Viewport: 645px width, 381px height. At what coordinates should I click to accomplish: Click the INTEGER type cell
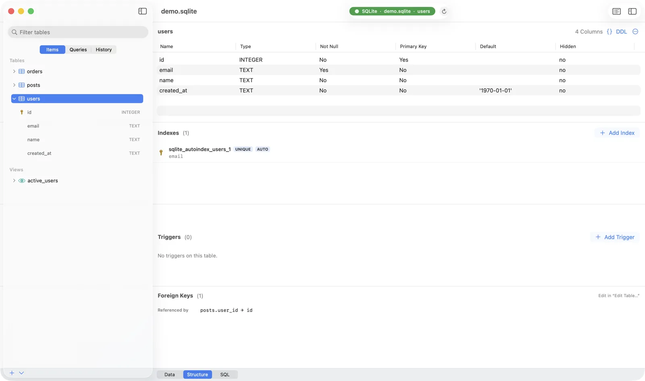click(x=251, y=60)
